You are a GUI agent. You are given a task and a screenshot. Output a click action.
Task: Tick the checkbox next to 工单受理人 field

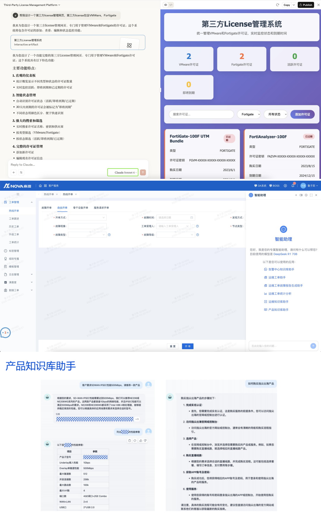[193, 226]
